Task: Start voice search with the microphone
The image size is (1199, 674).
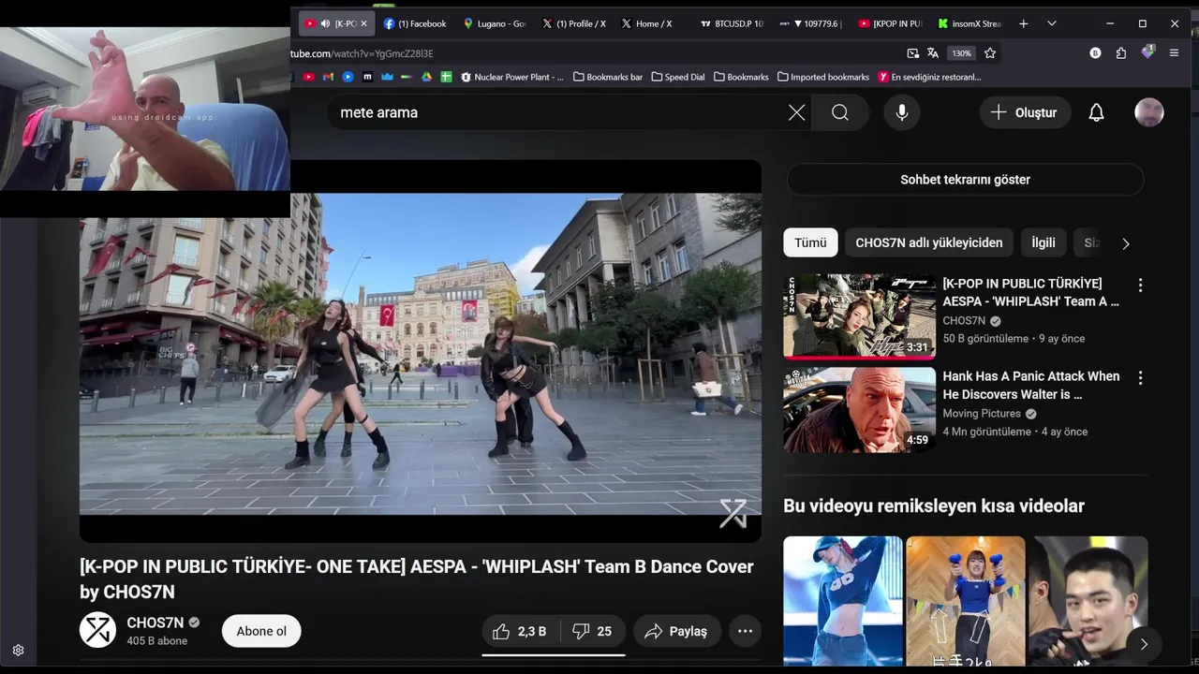Action: (902, 112)
